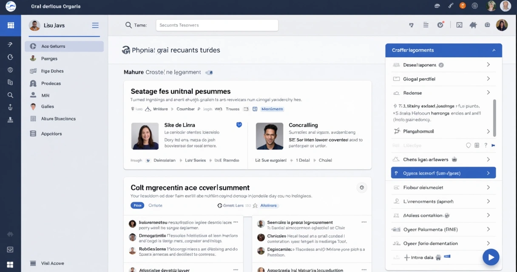Click the envelope icon in bottom-left rail

click(11, 249)
